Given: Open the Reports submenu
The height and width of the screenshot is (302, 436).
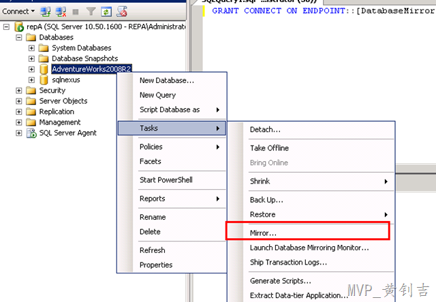Looking at the screenshot, I should [172, 199].
